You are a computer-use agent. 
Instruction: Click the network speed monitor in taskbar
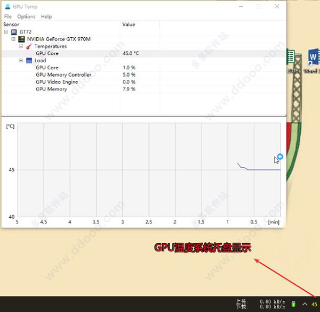pos(261,304)
